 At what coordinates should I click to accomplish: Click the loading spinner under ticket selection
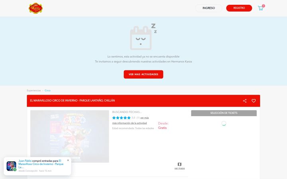224,123
